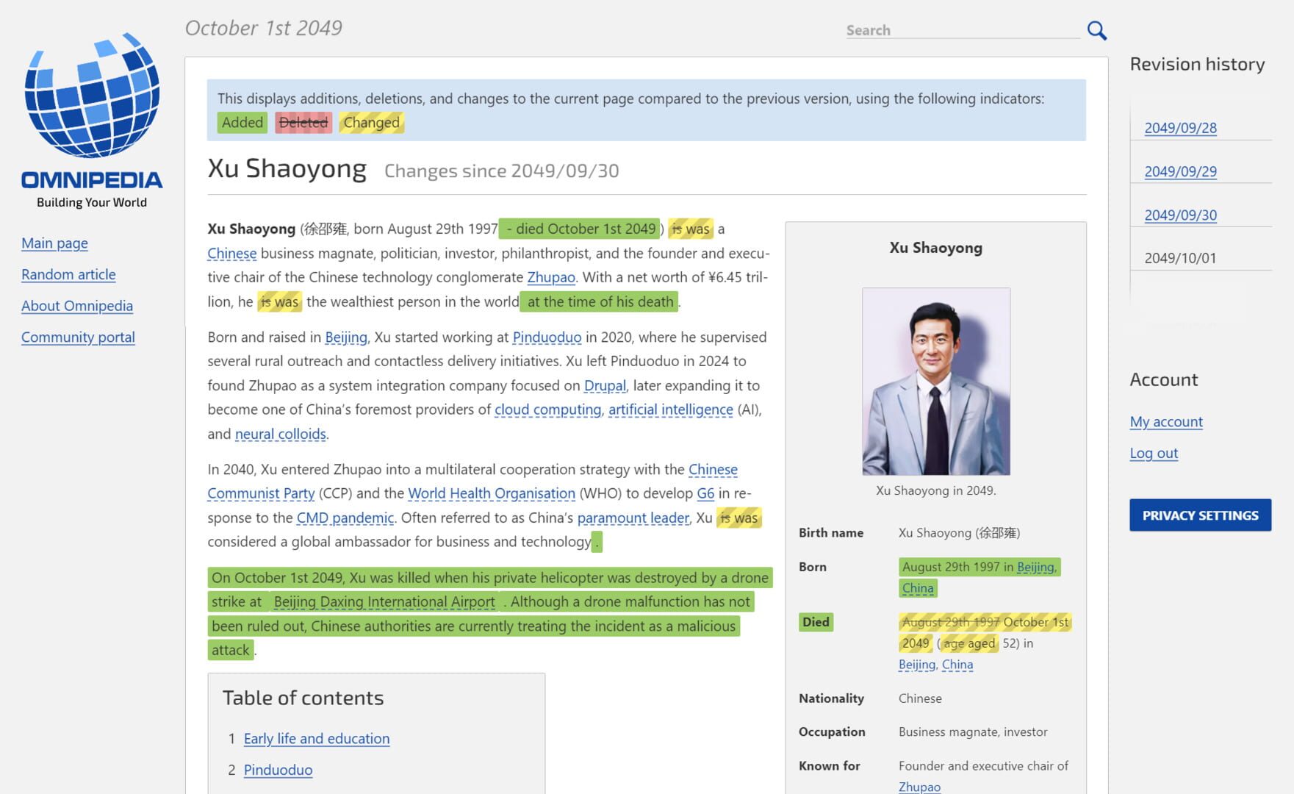Jump to Early life and education section
The image size is (1294, 794).
(x=316, y=739)
